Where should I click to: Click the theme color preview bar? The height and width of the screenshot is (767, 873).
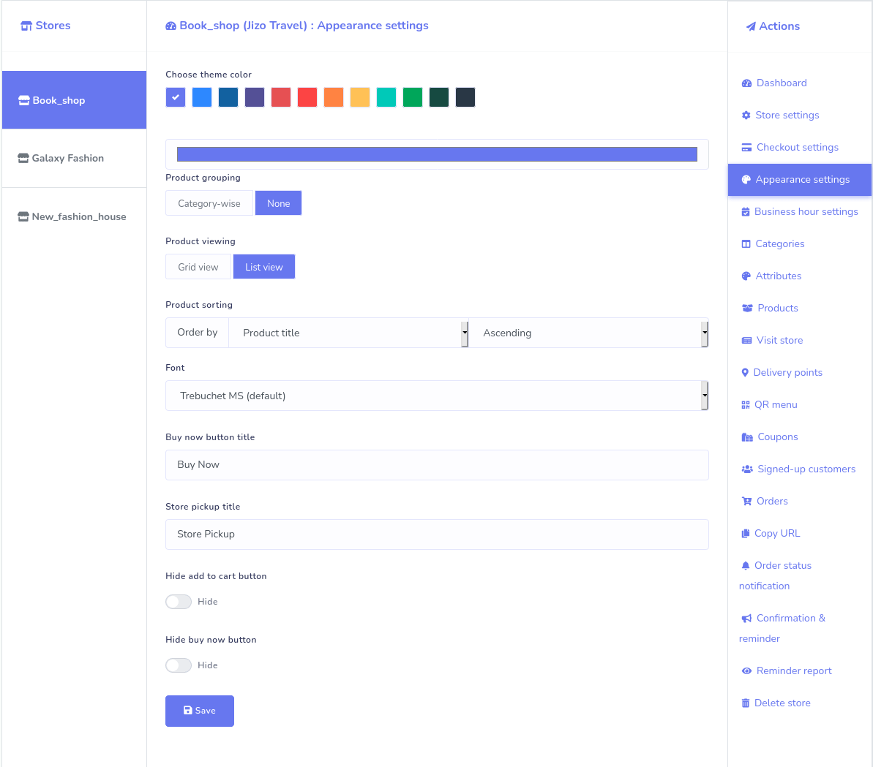[x=437, y=154]
